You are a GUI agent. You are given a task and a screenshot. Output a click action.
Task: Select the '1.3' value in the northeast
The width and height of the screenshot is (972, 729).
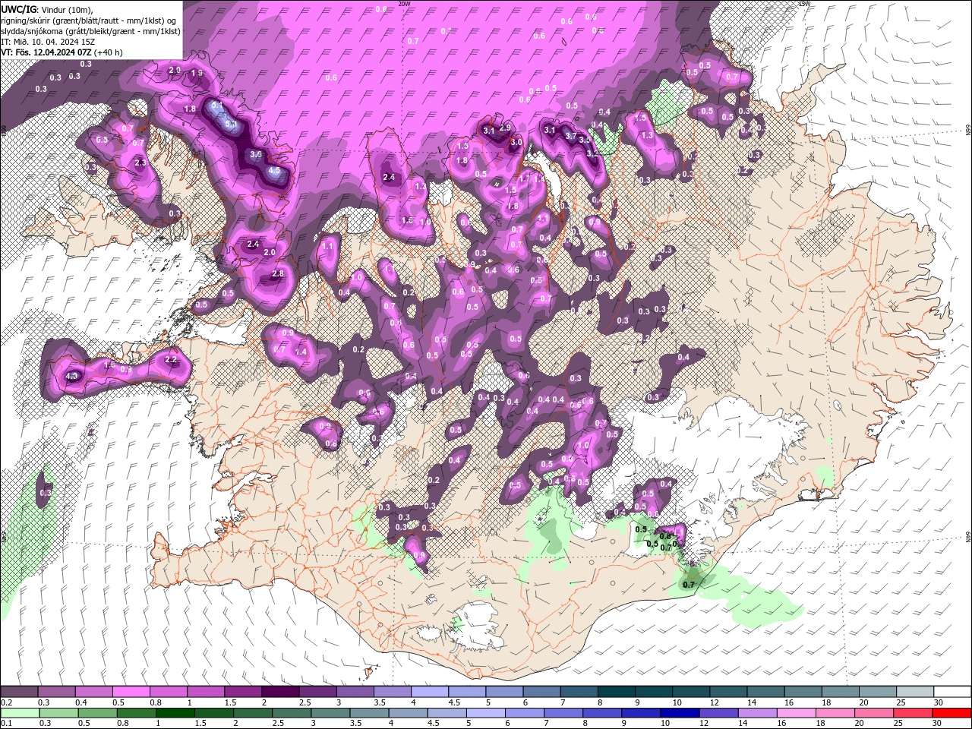point(647,135)
